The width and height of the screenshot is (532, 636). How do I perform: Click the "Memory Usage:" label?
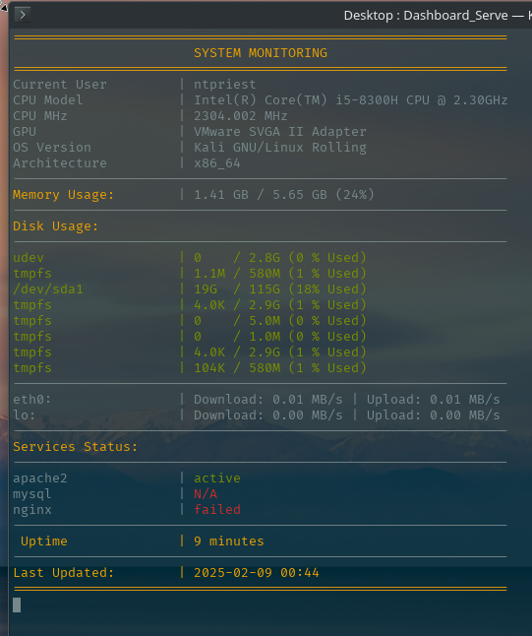coord(64,195)
